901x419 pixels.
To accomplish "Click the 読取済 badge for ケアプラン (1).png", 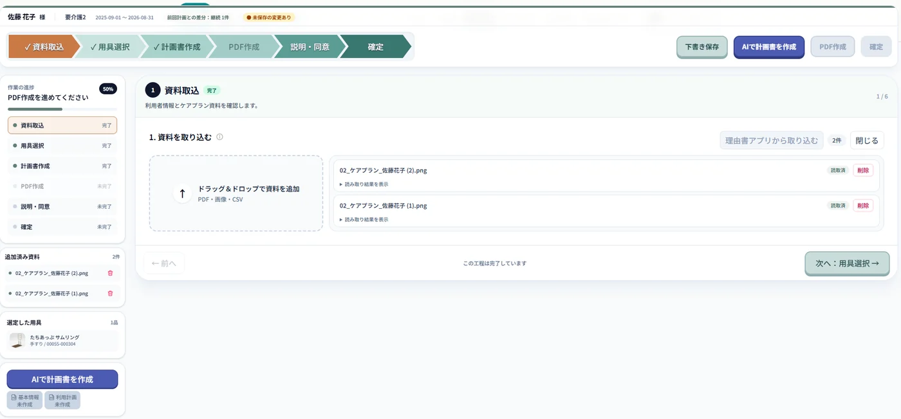I will [837, 206].
